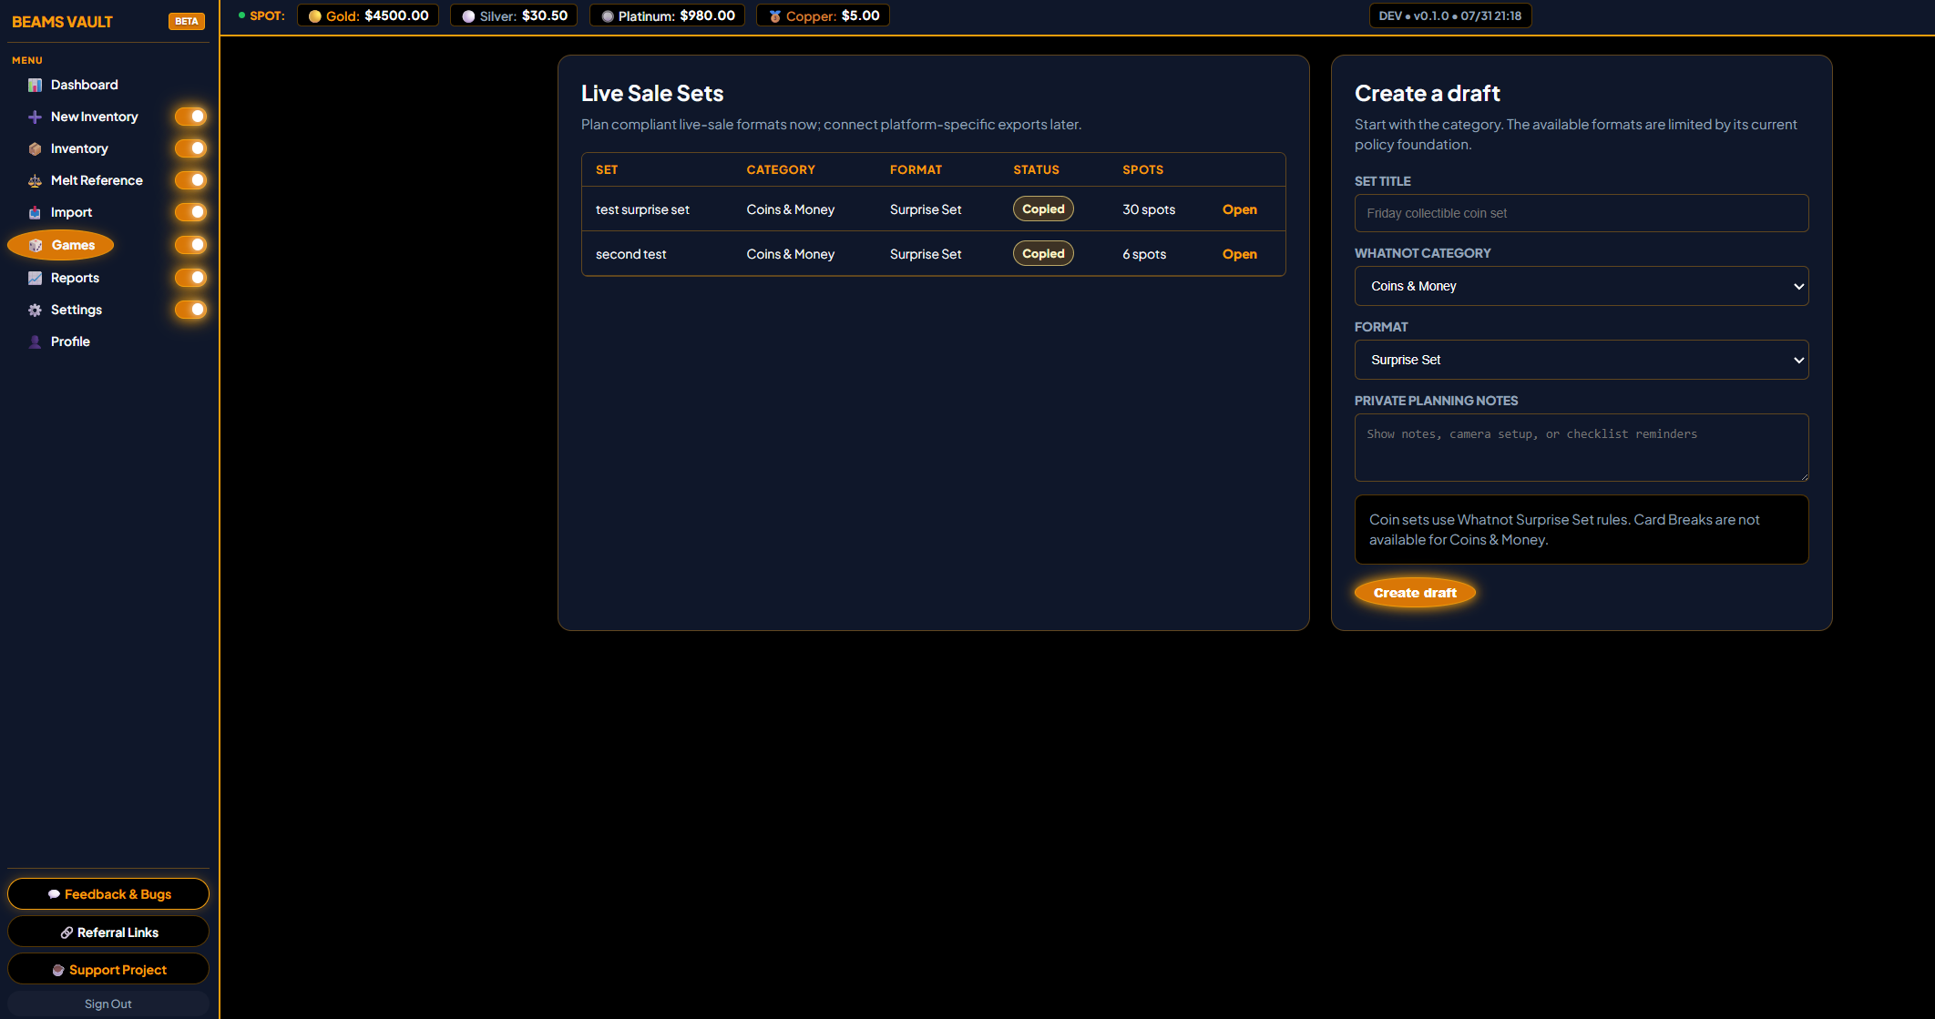Toggle the Settings menu switch

191,310
